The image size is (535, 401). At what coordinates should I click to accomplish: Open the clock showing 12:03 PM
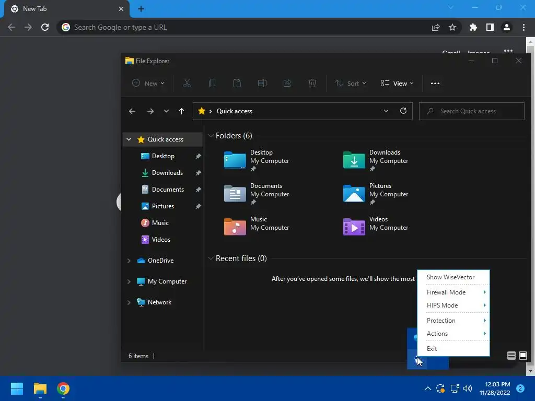pos(495,388)
